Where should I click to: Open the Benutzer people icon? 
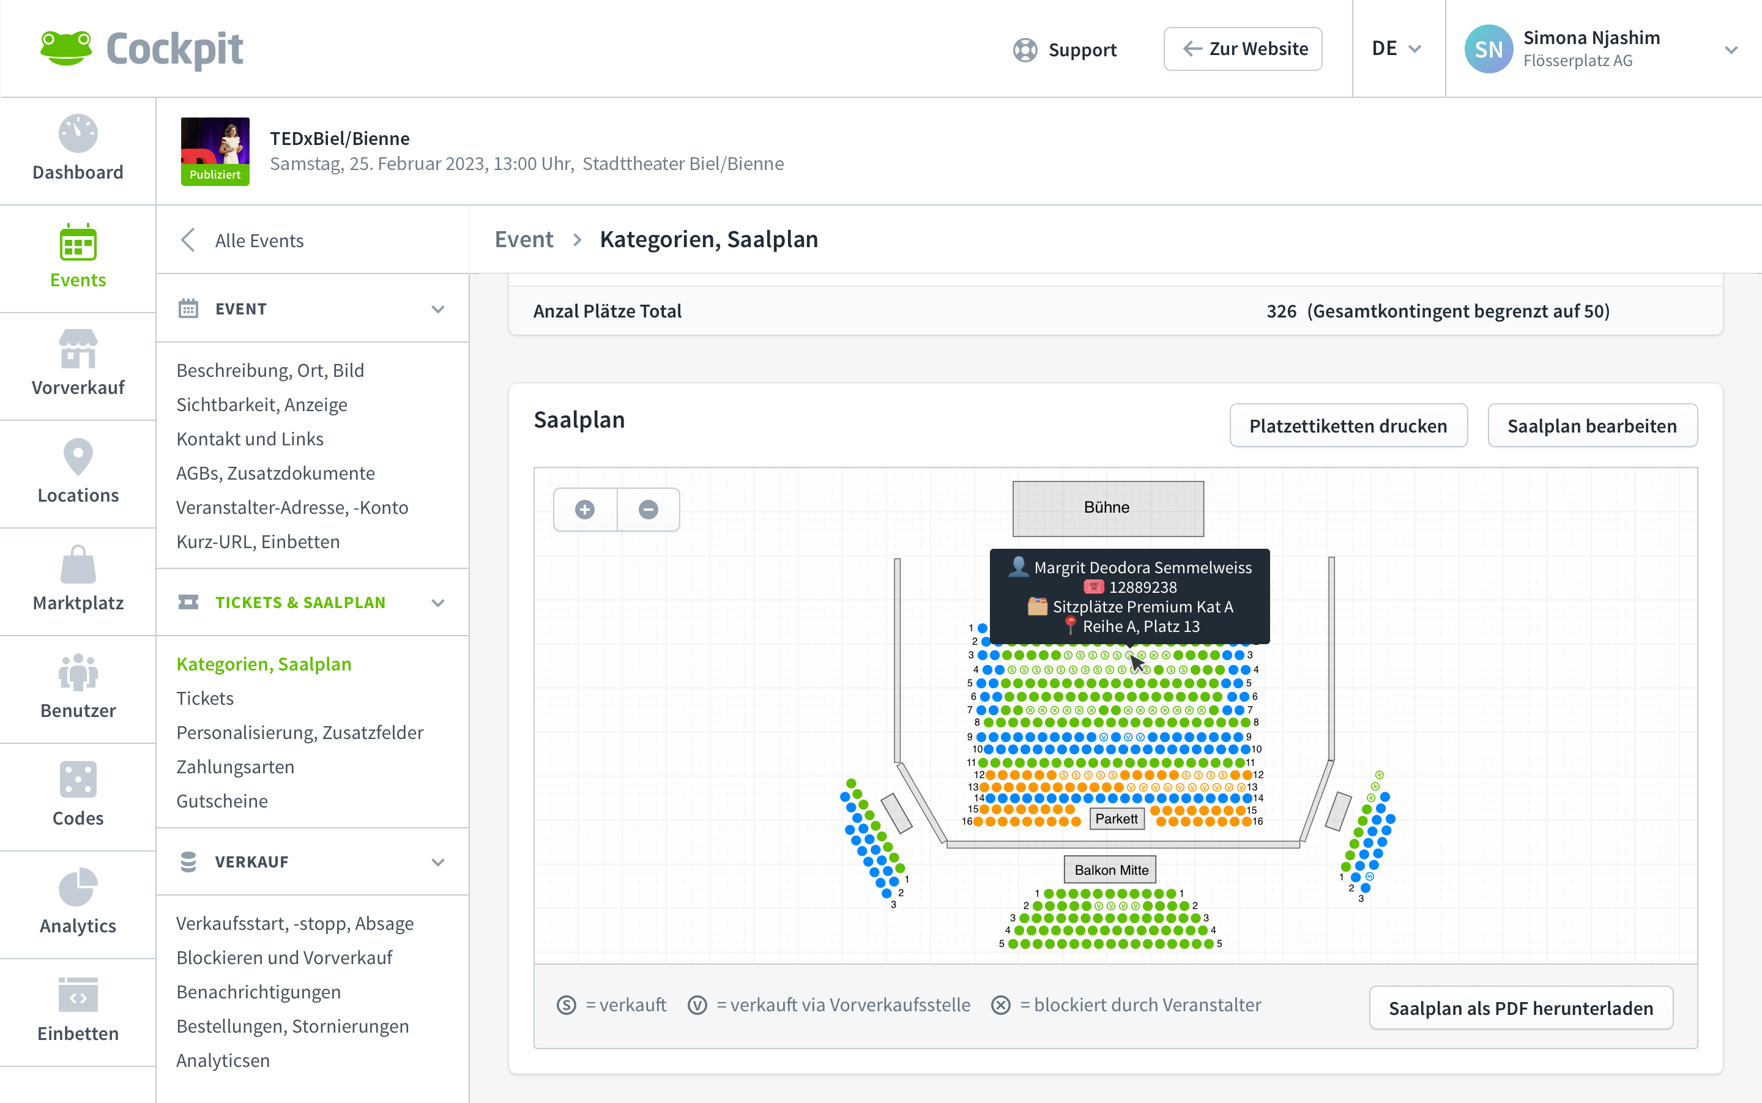click(x=77, y=672)
